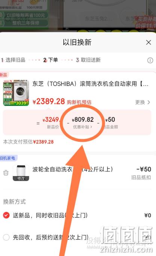156x256 pixels.
Task: Click the 新品 tag label
Action: click(x=4, y=75)
